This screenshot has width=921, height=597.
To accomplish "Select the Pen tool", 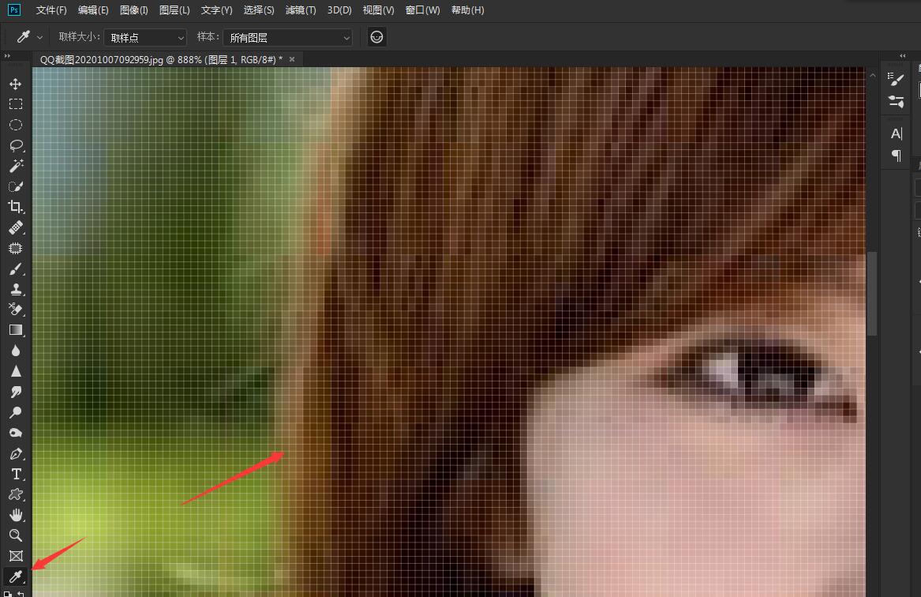I will point(16,453).
